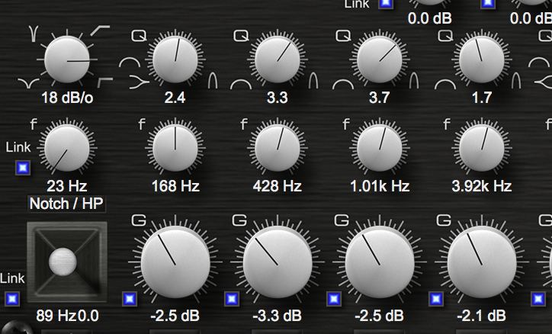Screen dimensions: 552x334
Task: Toggle the blue switch beside the 168 Hz band gain knob
Action: 130,299
